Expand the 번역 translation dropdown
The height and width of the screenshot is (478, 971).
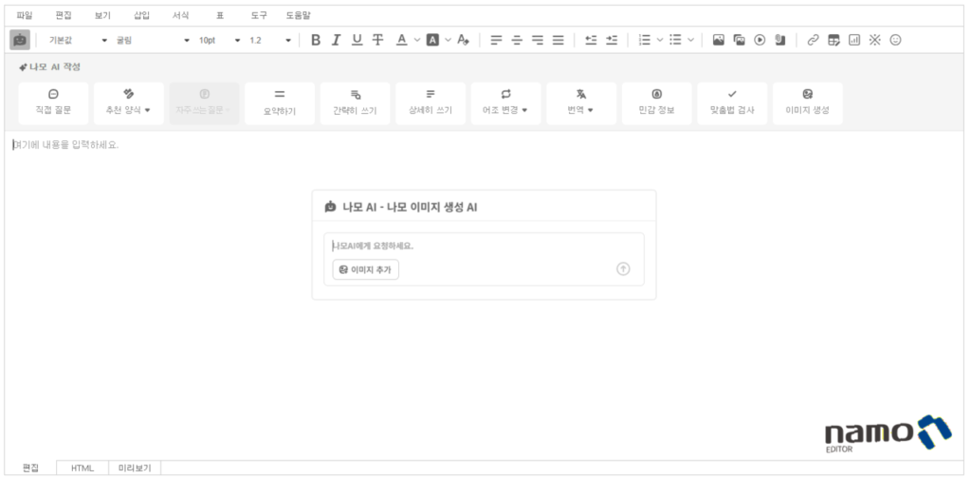click(x=580, y=102)
